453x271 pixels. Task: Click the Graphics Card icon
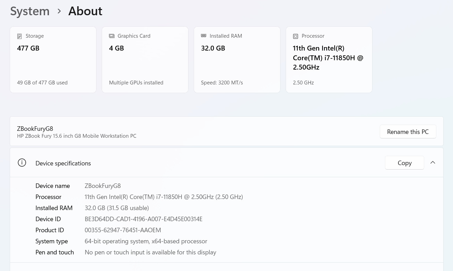pos(112,36)
